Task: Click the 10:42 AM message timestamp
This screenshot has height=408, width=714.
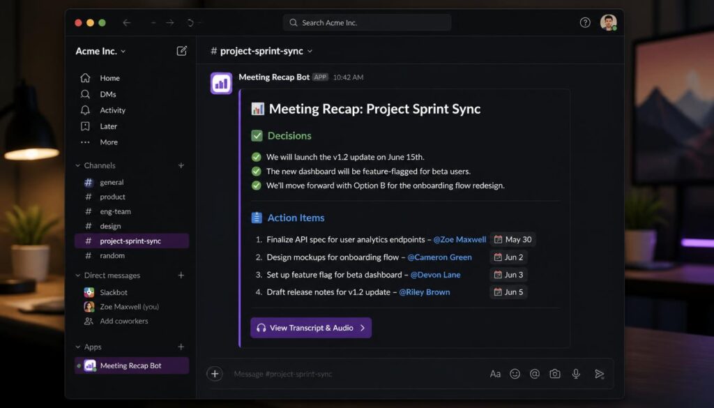Action: click(x=349, y=77)
